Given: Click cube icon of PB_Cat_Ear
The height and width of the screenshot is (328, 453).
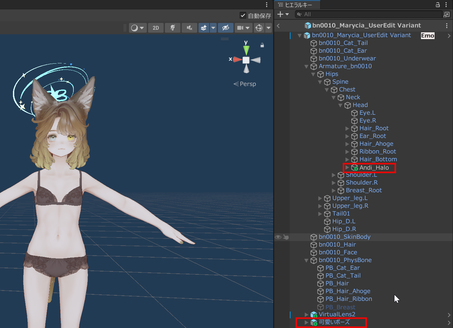Looking at the screenshot, I should pos(320,268).
